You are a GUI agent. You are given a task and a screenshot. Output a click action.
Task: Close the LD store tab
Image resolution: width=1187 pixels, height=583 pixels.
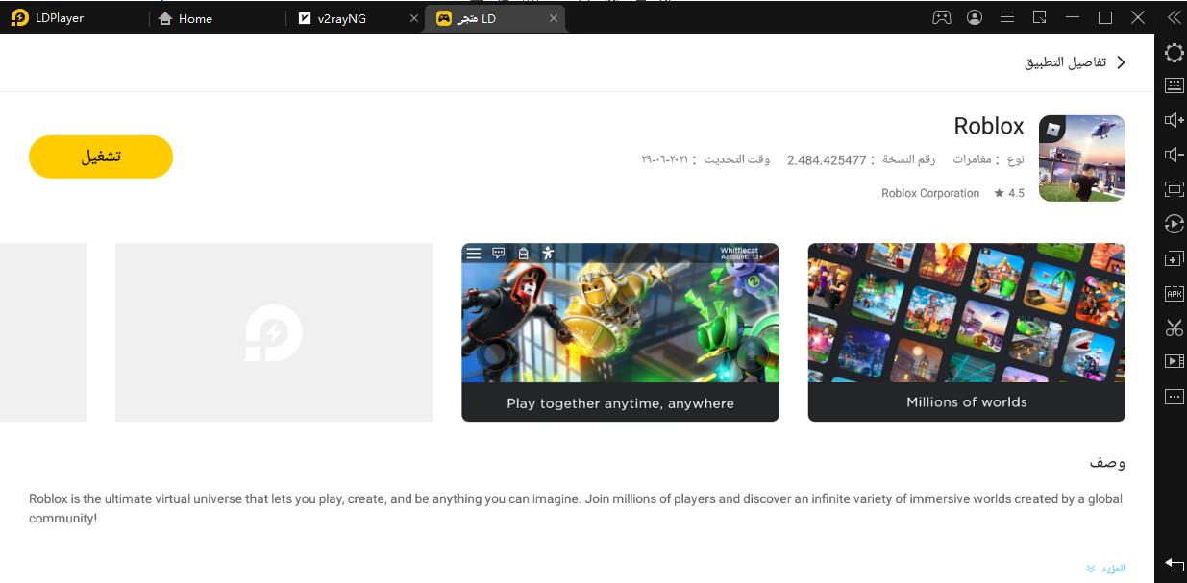click(x=553, y=18)
